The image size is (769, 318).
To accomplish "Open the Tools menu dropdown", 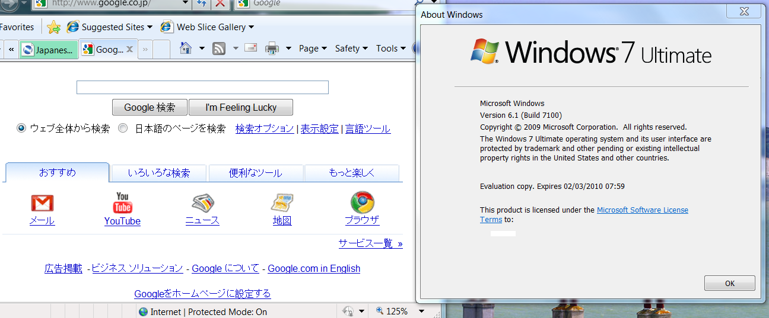I will pos(390,49).
